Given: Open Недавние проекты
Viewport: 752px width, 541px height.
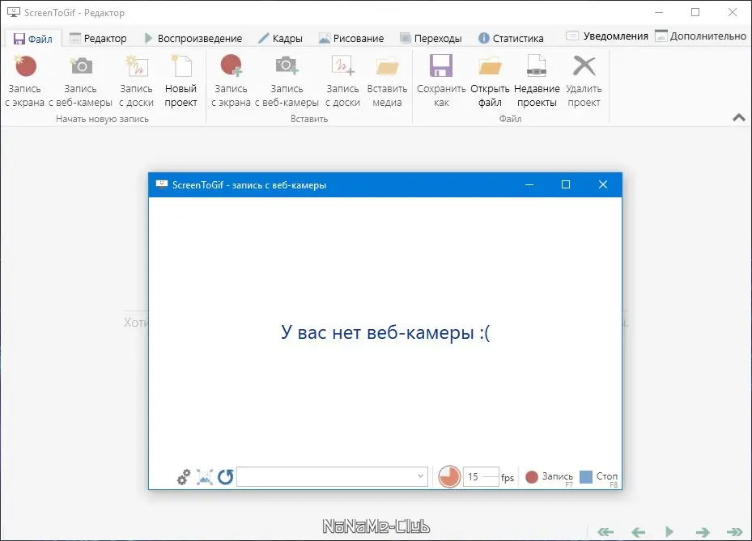Looking at the screenshot, I should click(537, 81).
